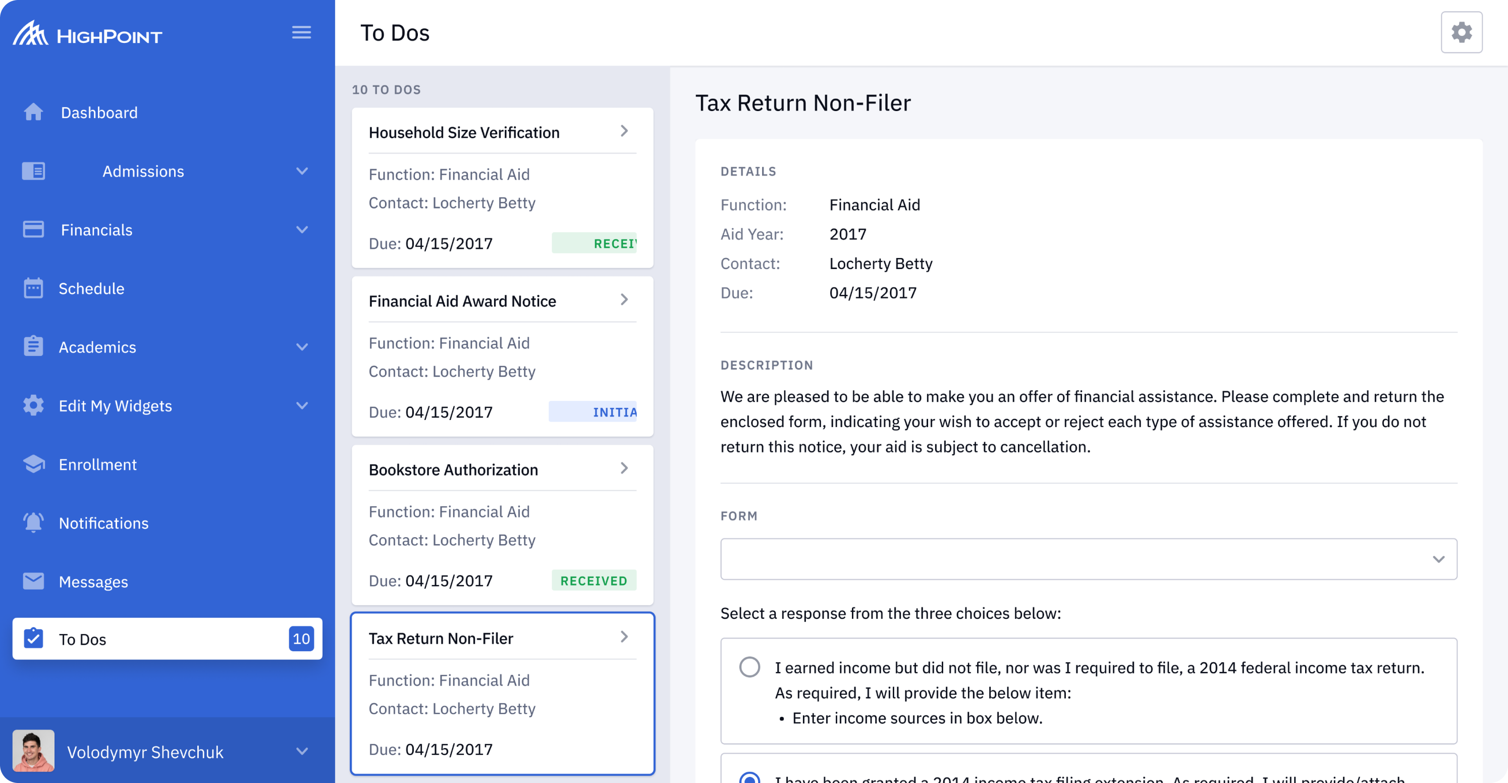
Task: Click the Messages envelope icon
Action: [x=33, y=581]
